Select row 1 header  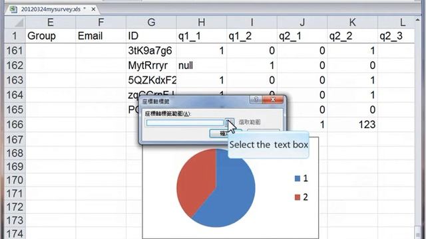[15, 36]
